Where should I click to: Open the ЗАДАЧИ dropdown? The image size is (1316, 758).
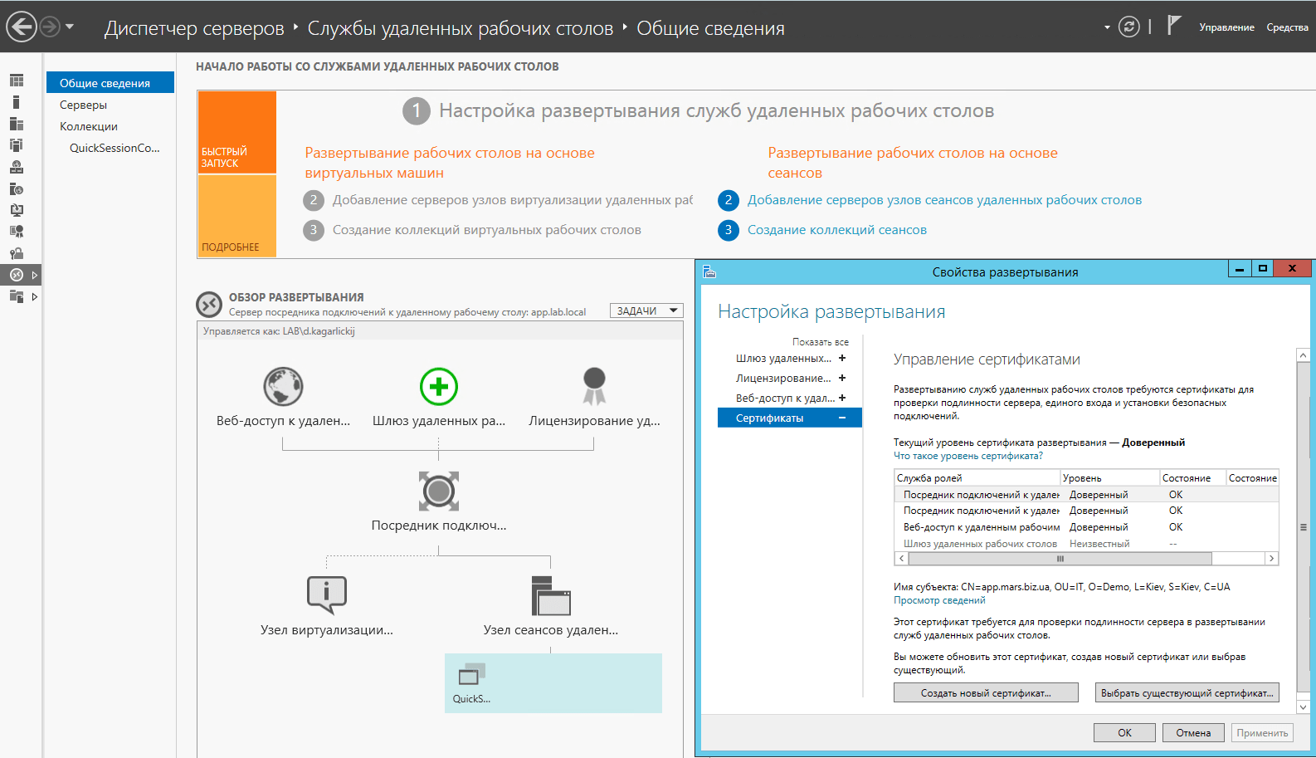(x=646, y=311)
